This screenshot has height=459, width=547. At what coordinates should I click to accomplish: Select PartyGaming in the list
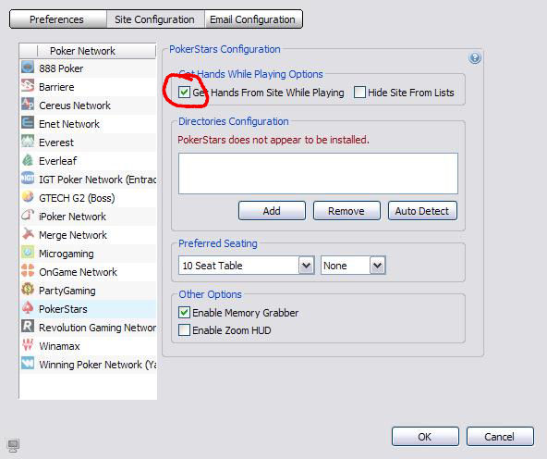89,291
